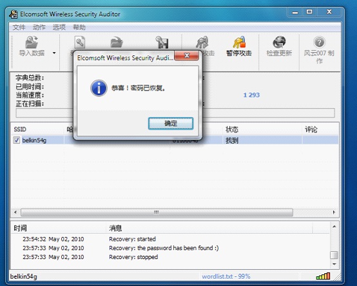Click the open project folder icon
357x286 pixels.
tap(117, 42)
